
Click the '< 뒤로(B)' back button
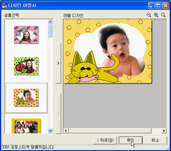pyautogui.click(x=105, y=140)
